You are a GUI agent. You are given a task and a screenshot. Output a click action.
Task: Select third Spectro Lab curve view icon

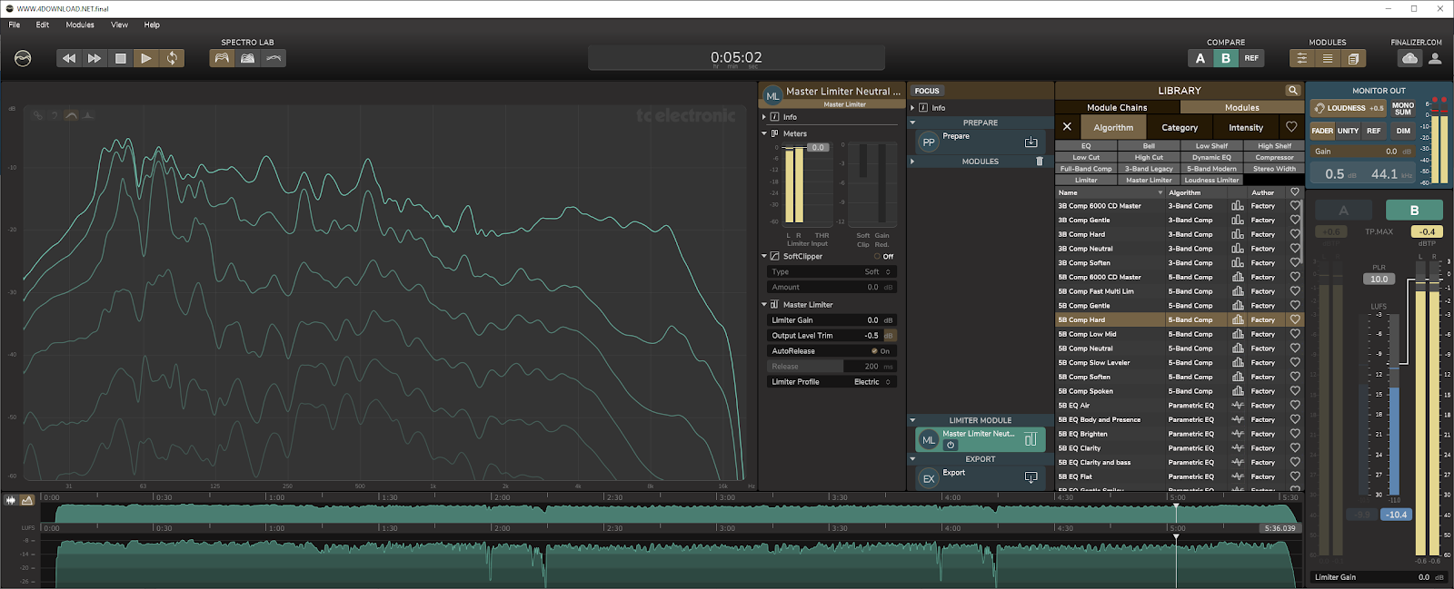pos(274,58)
